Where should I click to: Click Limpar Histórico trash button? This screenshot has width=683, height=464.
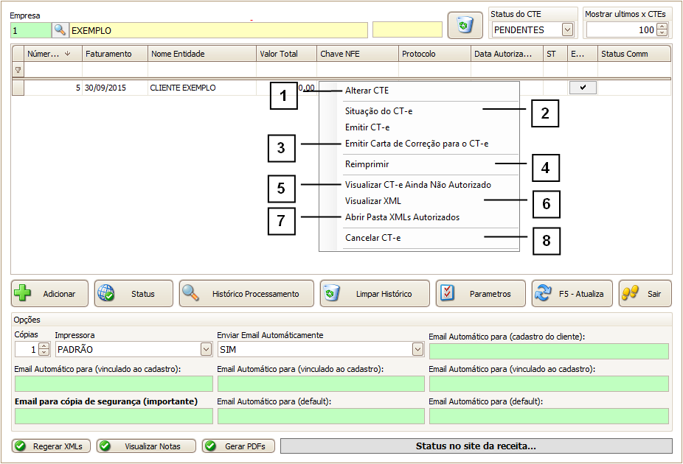tap(375, 294)
